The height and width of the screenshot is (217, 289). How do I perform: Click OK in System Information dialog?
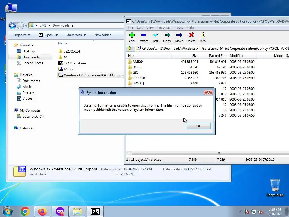pyautogui.click(x=198, y=126)
